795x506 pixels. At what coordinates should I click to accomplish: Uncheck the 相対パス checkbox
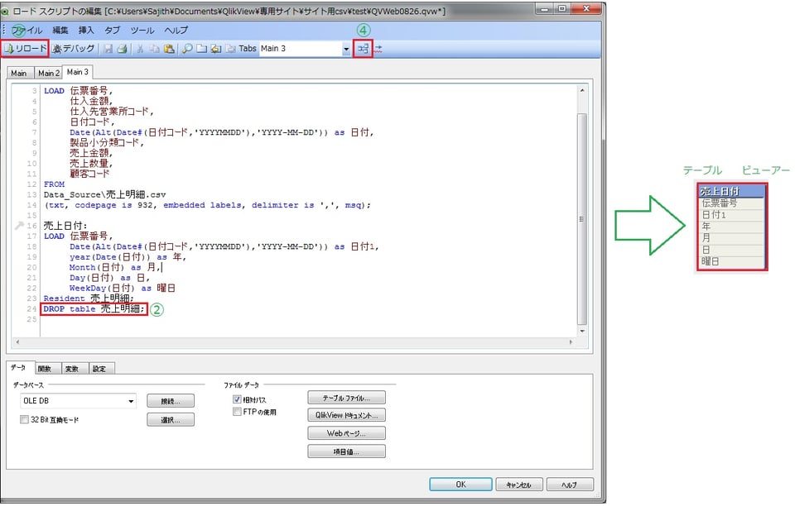click(x=236, y=398)
